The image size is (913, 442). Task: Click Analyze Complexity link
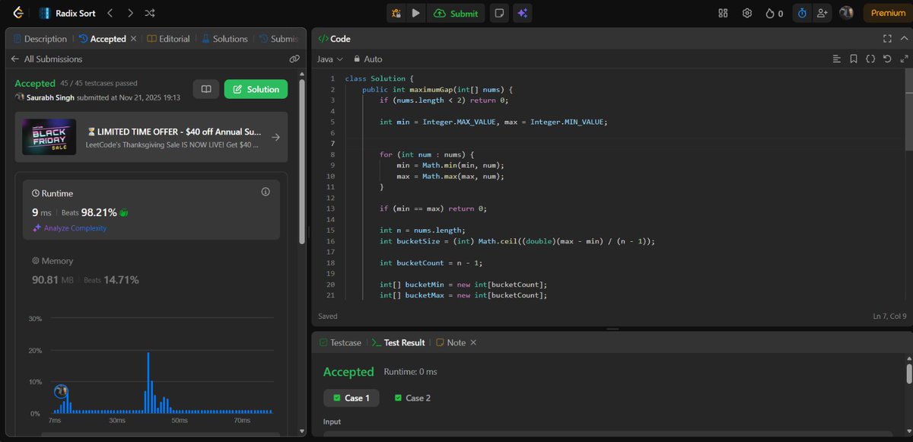click(x=69, y=228)
